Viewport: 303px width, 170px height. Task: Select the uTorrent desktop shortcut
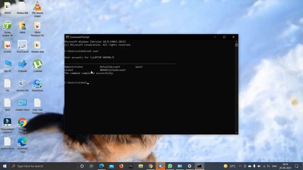(37, 66)
